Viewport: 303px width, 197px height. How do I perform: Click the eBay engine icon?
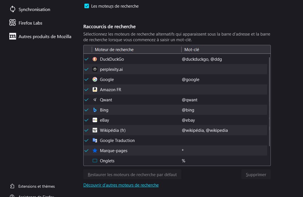(95, 120)
